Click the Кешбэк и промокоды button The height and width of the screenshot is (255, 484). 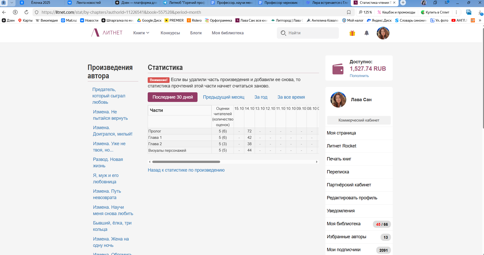click(x=396, y=12)
